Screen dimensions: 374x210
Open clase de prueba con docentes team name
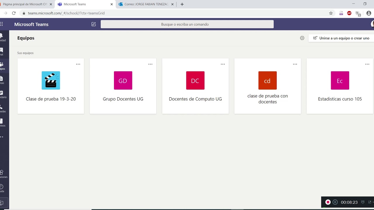[x=267, y=99]
